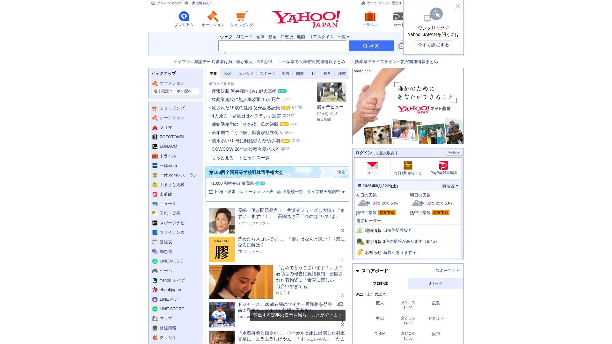Open the ID新規取得 link
The width and height of the screenshot is (612, 344).
tap(385, 153)
